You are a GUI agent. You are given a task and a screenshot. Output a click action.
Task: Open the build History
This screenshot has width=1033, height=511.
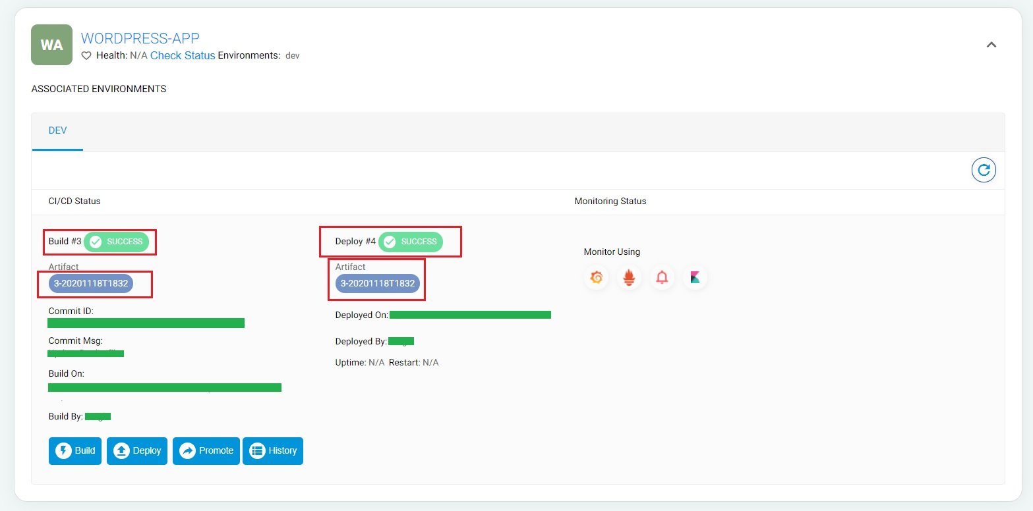pos(273,451)
